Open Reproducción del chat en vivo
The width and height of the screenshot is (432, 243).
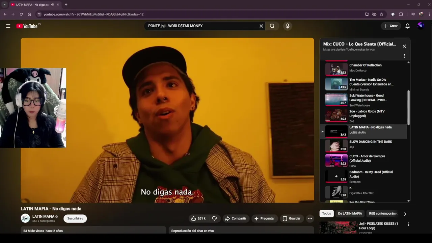241,231
